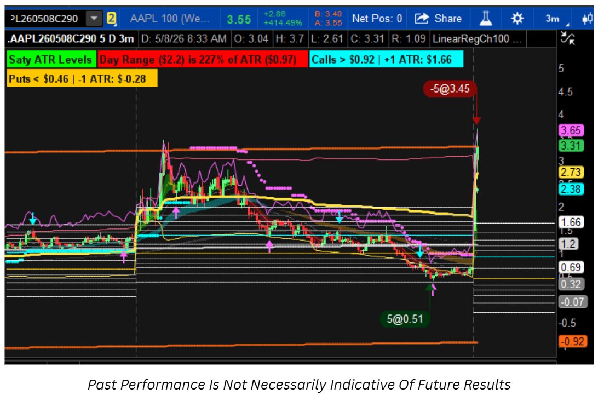The image size is (598, 395).
Task: Click the L: 2.61 low value
Action: [327, 39]
